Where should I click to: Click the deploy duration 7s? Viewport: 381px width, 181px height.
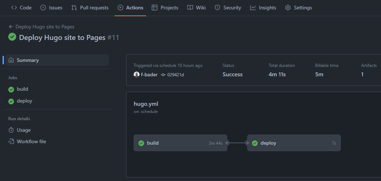pos(334,143)
